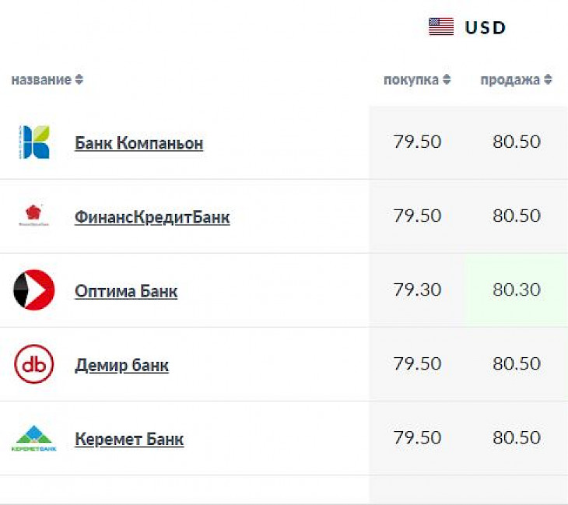Click the Demir bank db logo
568x505 pixels.
33,363
